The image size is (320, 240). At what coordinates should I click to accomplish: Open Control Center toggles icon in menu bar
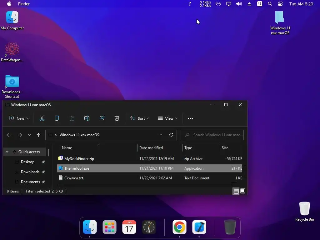pyautogui.click(x=280, y=4)
